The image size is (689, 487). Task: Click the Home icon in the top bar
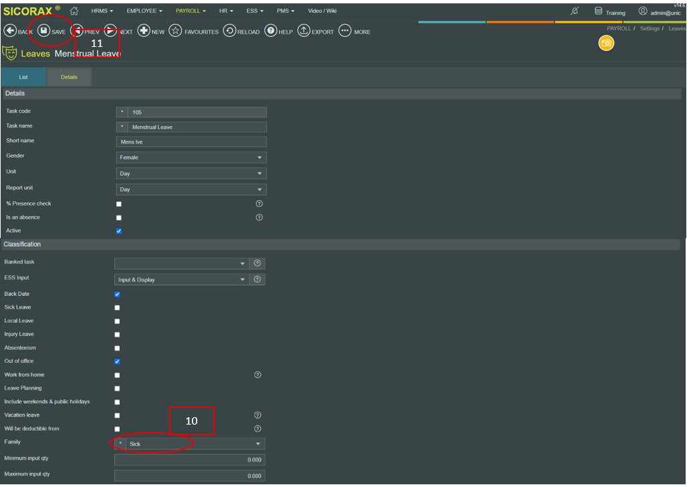74,11
